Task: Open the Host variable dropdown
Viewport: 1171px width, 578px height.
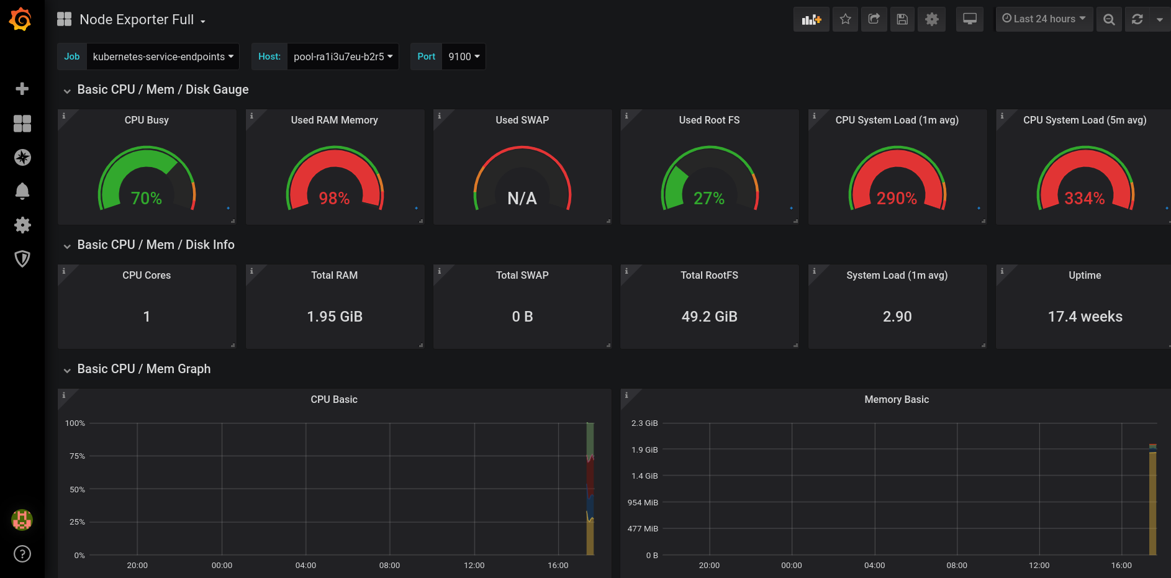Action: (342, 56)
